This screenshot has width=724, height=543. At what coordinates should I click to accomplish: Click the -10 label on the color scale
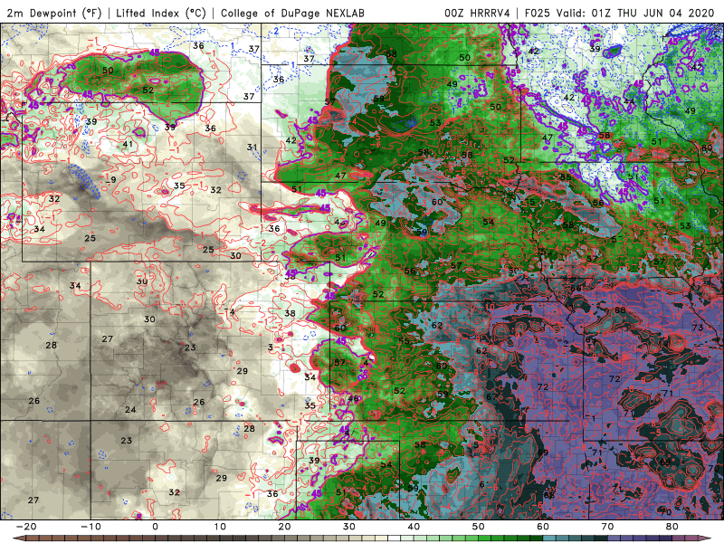[x=90, y=527]
